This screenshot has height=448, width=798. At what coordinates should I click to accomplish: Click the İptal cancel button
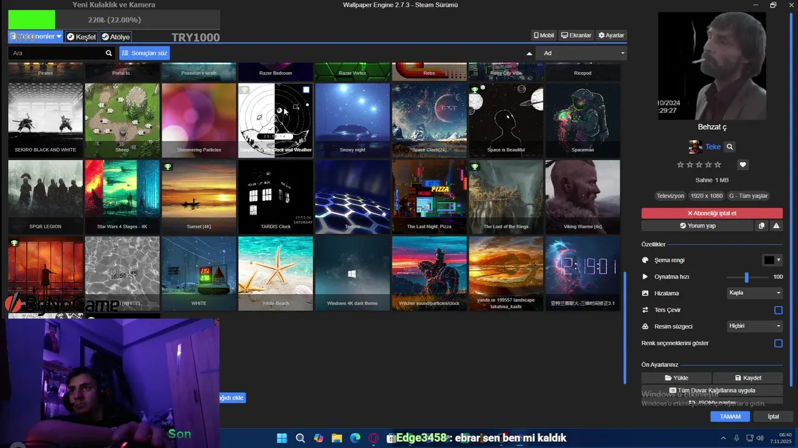773,417
